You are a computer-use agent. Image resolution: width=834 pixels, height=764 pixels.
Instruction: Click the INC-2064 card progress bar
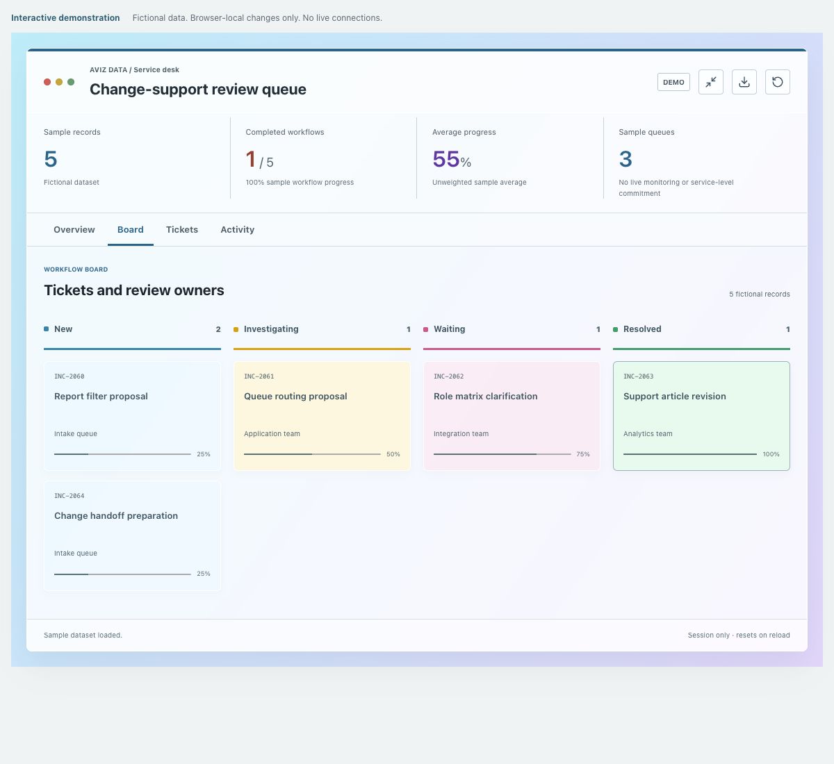[122, 574]
